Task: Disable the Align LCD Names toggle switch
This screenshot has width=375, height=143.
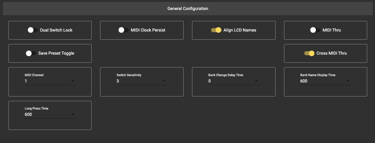Action: [x=216, y=30]
